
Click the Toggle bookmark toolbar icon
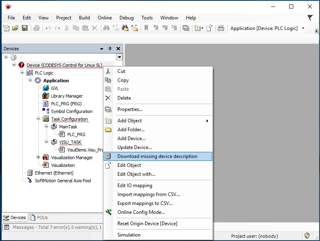[146, 28]
